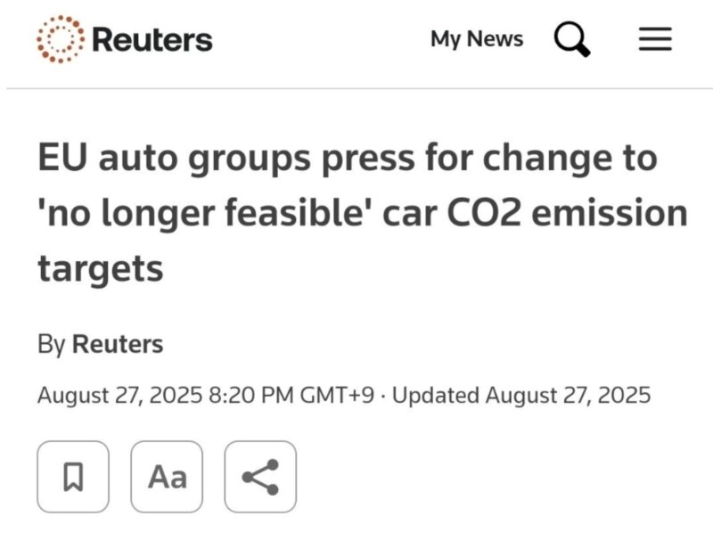Screen dimensions: 713x533
Task: Click 'press for change to' in the headline
Action: [489, 158]
